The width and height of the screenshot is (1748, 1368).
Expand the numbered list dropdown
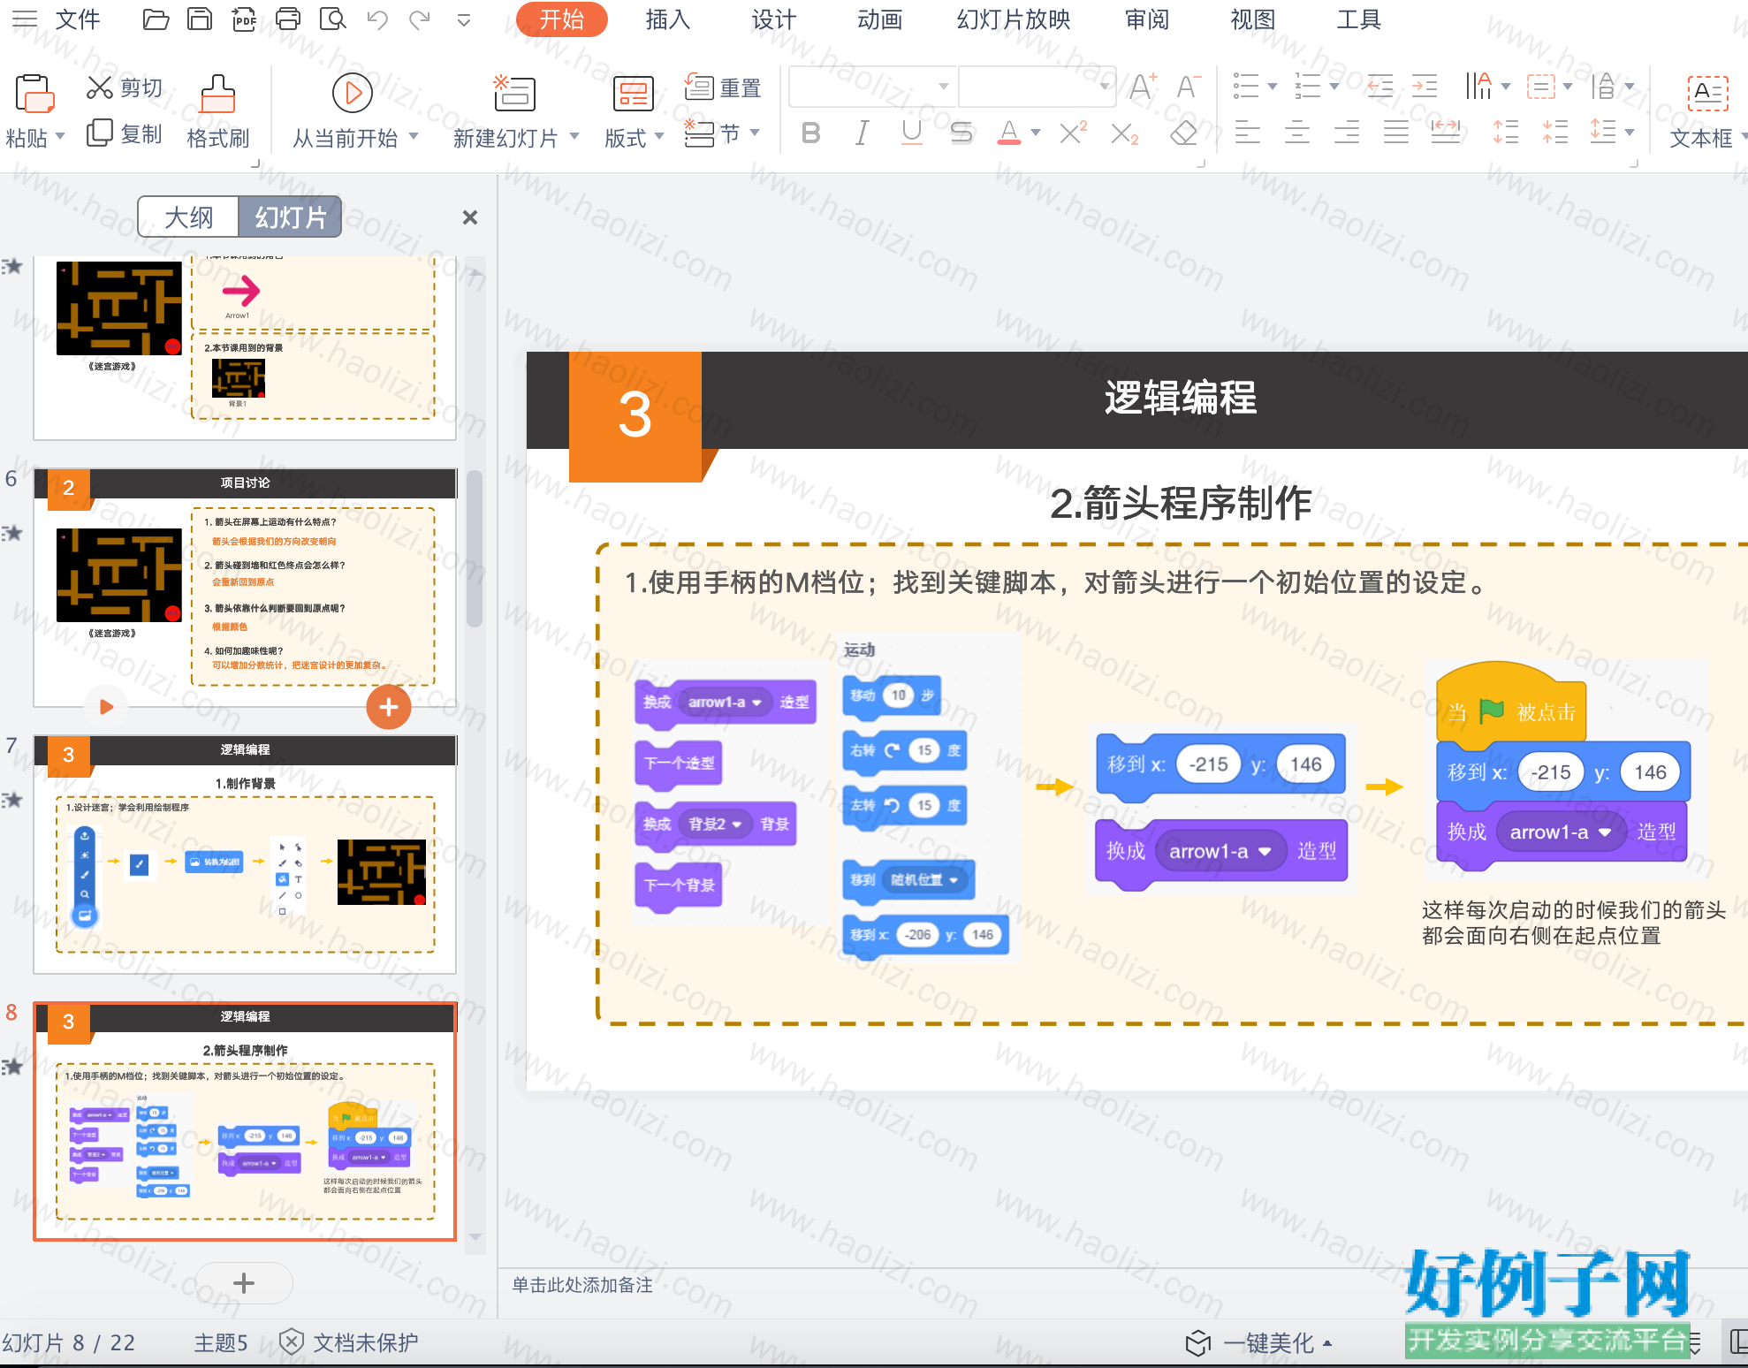pos(1334,87)
